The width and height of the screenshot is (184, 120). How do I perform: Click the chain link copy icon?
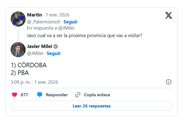click(78, 95)
